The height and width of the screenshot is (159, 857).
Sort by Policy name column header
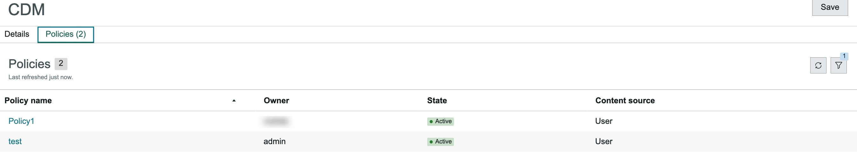(28, 100)
